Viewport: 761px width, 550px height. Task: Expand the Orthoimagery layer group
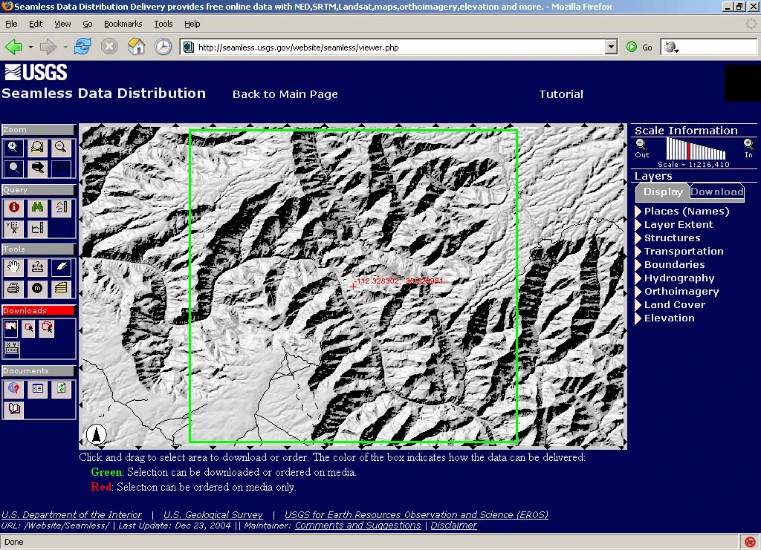click(638, 292)
